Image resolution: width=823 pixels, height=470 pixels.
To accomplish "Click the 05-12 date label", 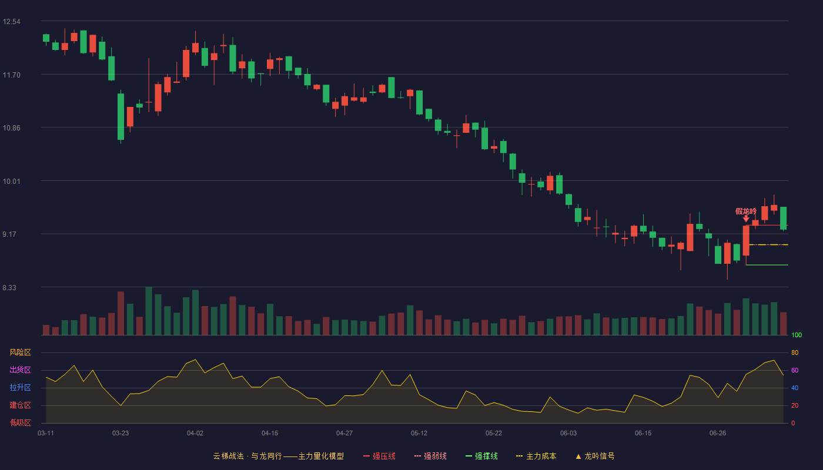I will [419, 433].
